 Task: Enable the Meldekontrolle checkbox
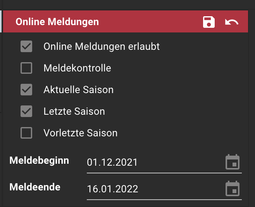(x=26, y=68)
